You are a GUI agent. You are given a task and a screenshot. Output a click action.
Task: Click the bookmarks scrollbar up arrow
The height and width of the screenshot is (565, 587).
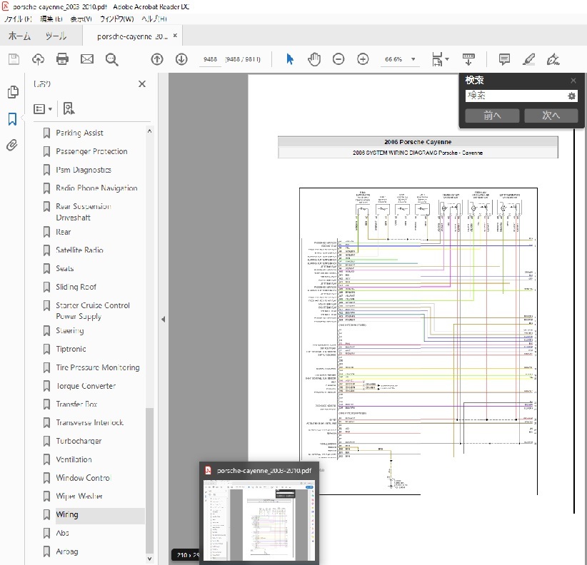(x=149, y=131)
